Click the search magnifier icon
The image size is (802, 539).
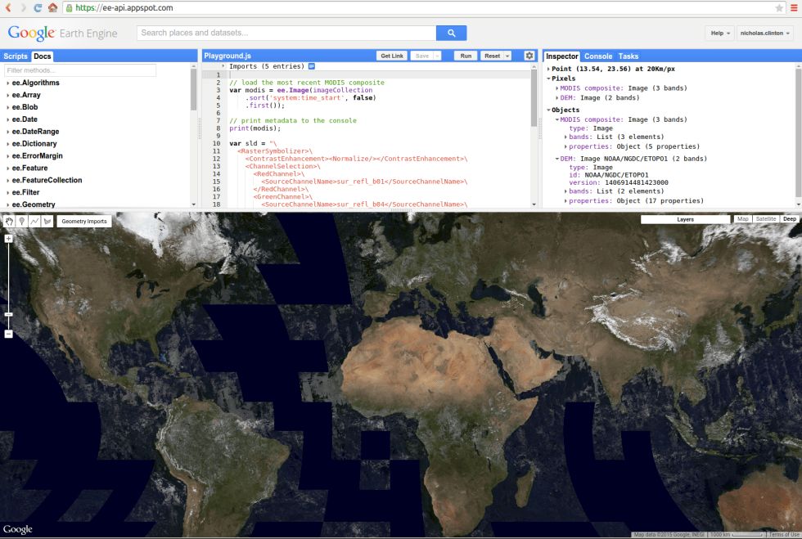coord(451,33)
